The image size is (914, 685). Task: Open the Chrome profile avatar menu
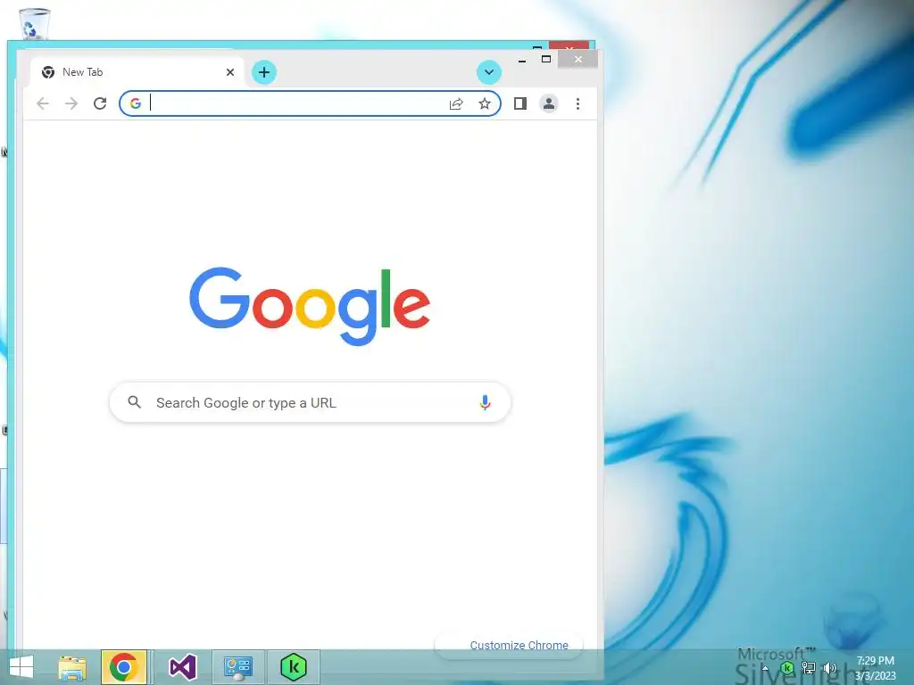(x=549, y=103)
